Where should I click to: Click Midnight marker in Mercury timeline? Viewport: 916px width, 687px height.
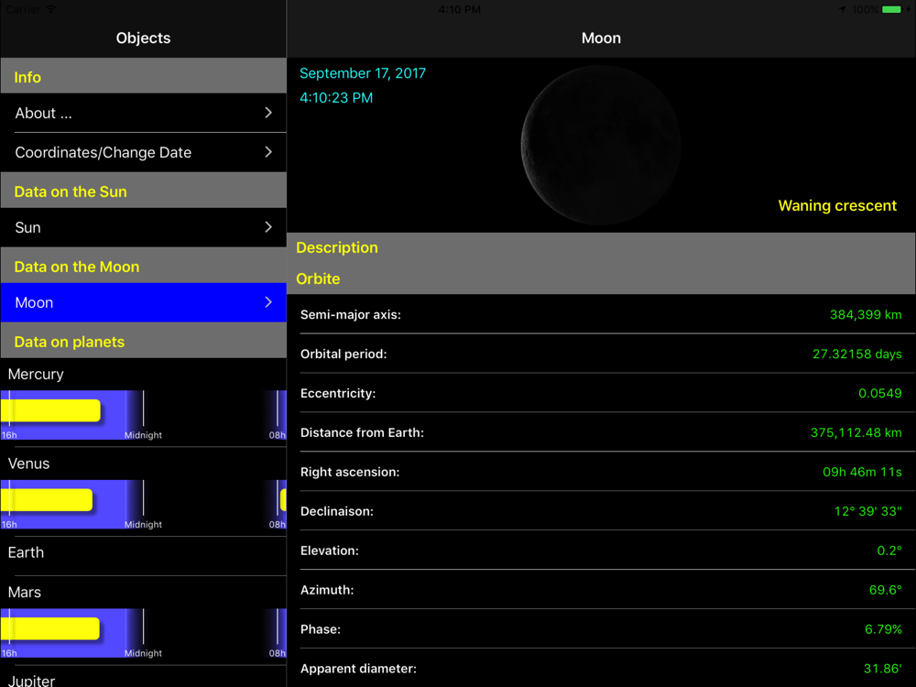click(x=143, y=435)
